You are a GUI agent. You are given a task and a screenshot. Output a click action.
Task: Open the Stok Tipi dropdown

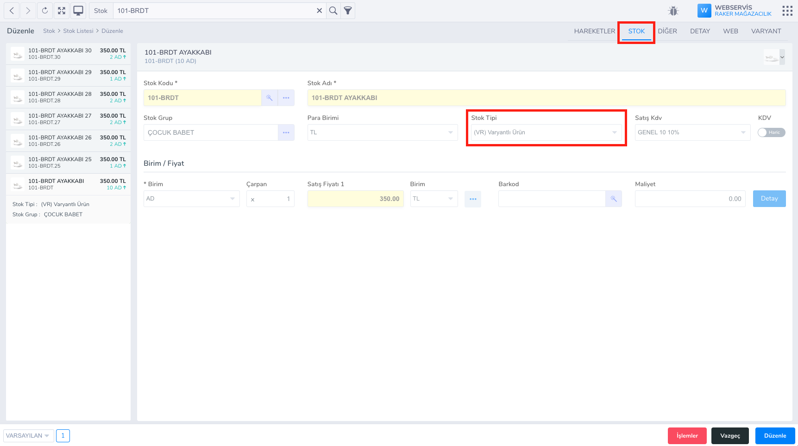pyautogui.click(x=546, y=132)
